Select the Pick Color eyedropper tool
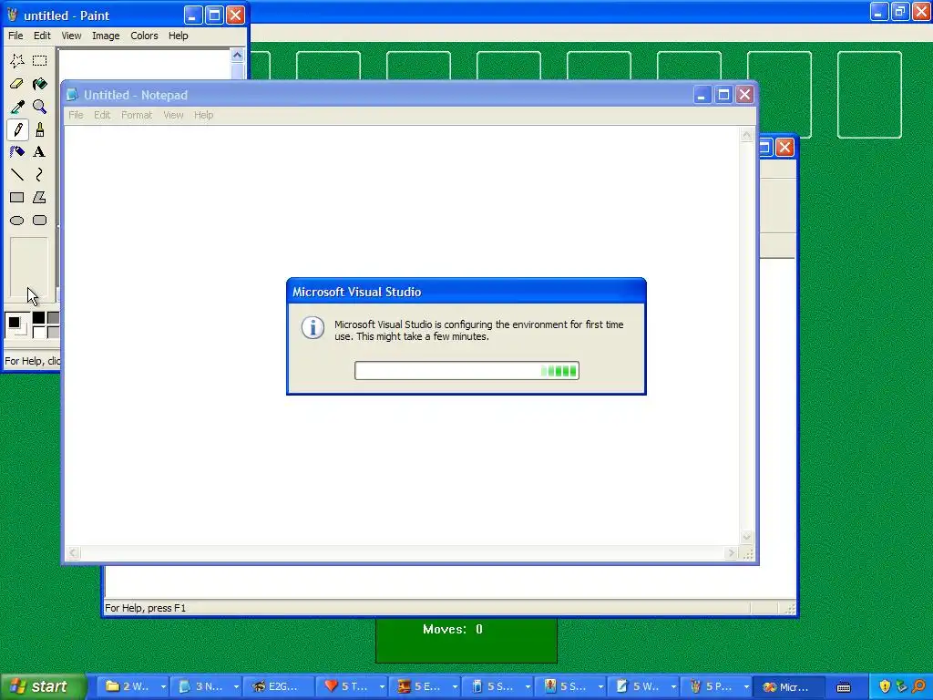This screenshot has width=933, height=700. point(16,107)
